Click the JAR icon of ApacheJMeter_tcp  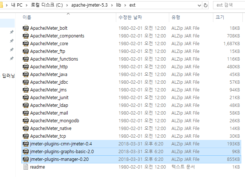[26, 136]
